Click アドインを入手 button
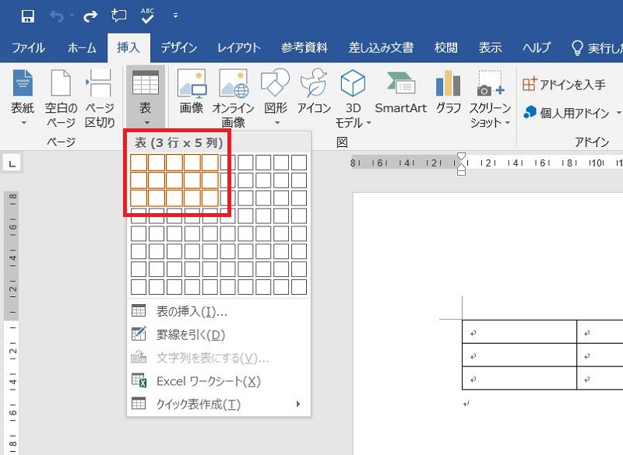 tap(563, 85)
